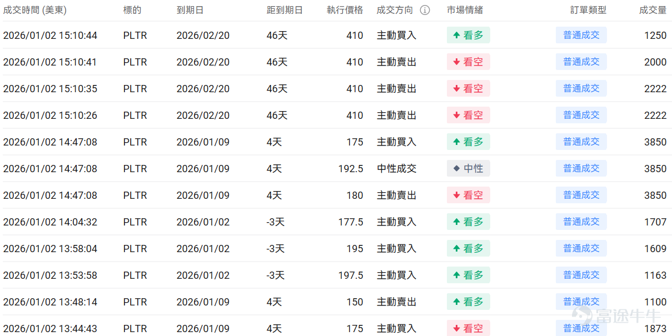Select the volume value 1163
This screenshot has width=672, height=336.
coord(655,275)
